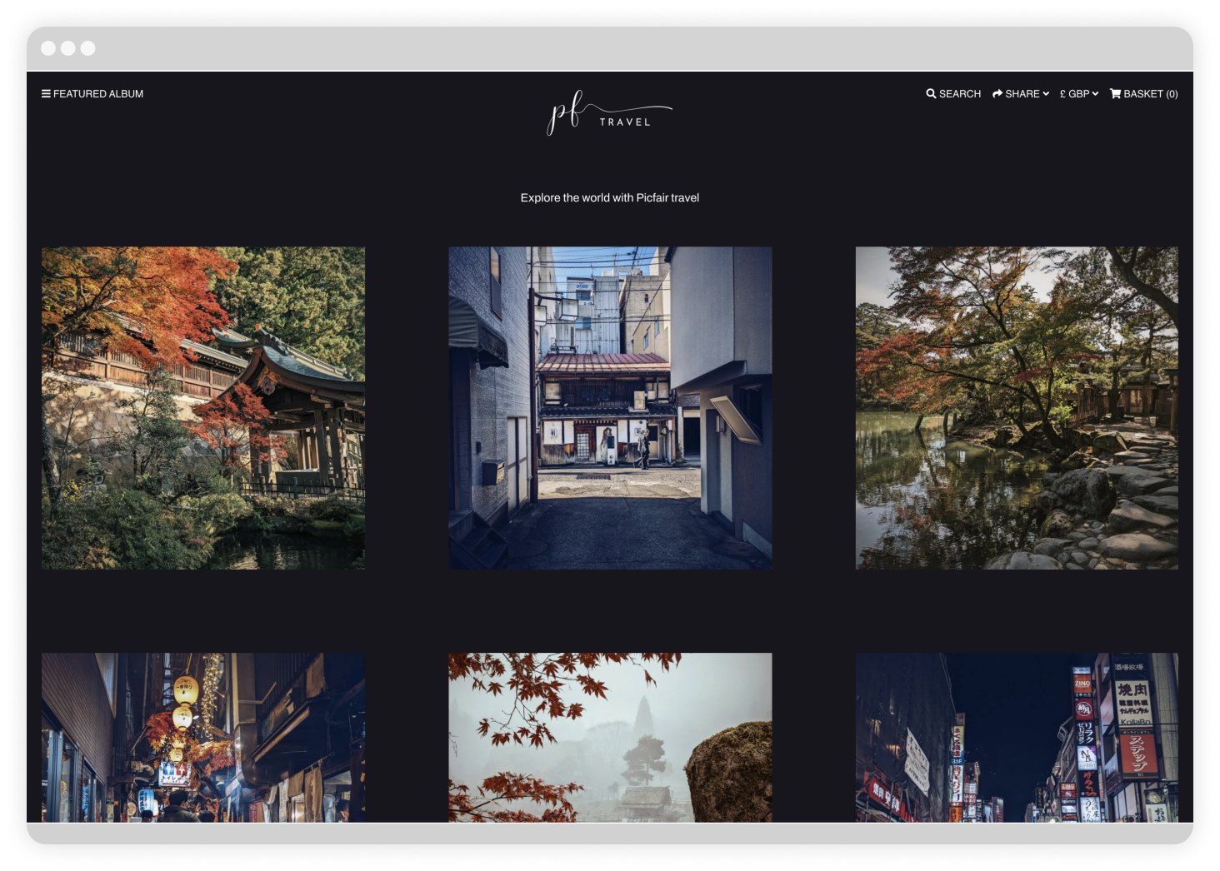Viewport: 1220px width, 871px height.
Task: Expand the GBP currency dropdown
Action: 1079,94
